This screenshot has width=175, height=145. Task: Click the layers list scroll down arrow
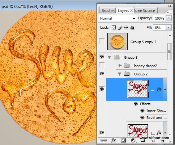point(170,134)
